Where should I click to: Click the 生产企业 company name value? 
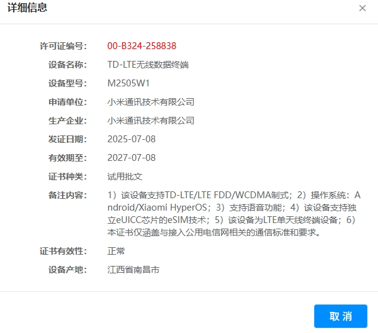[x=151, y=121]
